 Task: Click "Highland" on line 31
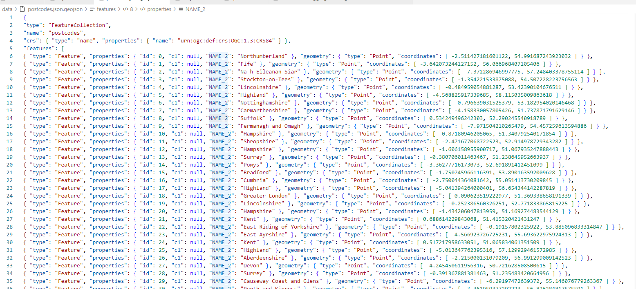(x=256, y=250)
